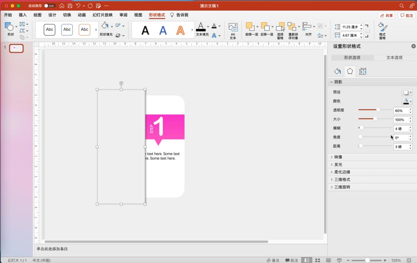Select the 效果 pentagon tab

pyautogui.click(x=349, y=71)
